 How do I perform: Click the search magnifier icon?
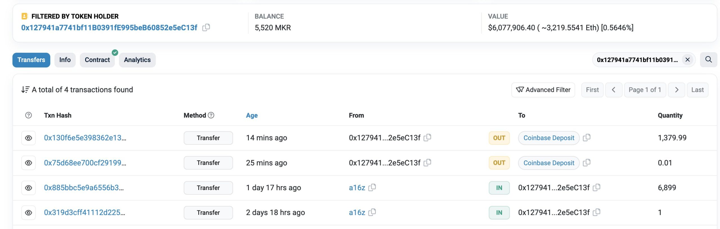708,60
